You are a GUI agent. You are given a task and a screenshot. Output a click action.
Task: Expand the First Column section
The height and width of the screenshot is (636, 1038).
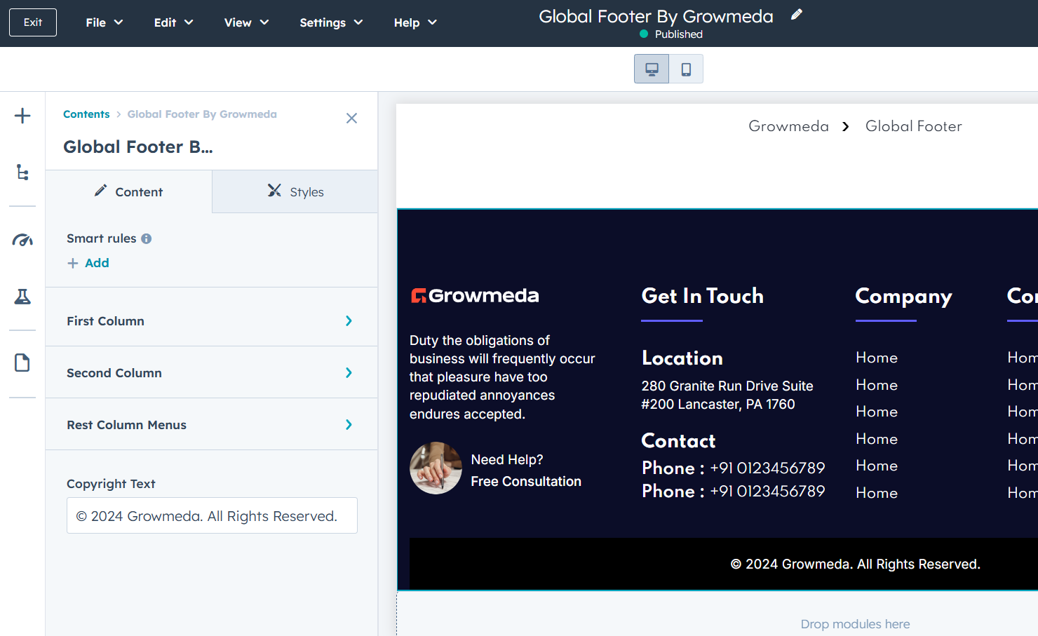pos(211,321)
